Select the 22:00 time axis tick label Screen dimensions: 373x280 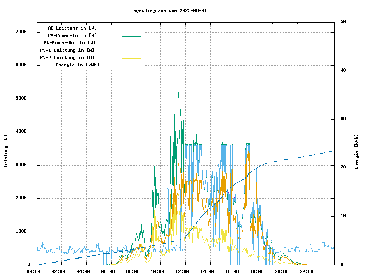[x=307, y=271]
